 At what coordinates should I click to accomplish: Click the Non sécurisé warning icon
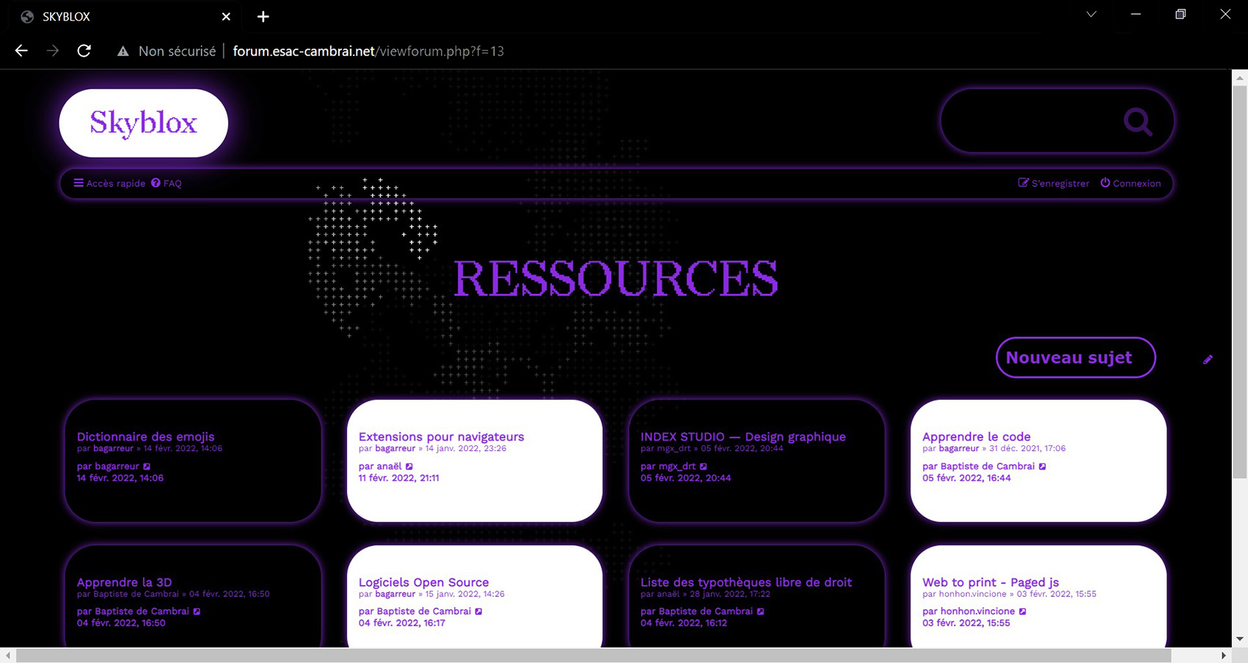coord(123,51)
